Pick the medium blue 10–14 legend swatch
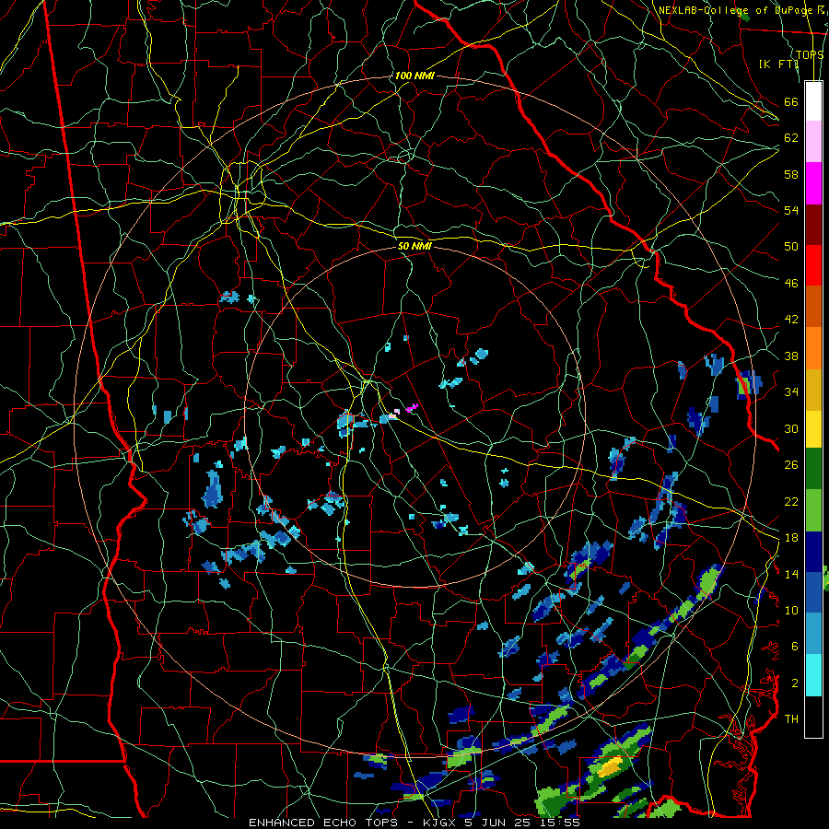This screenshot has height=829, width=829. 813,592
